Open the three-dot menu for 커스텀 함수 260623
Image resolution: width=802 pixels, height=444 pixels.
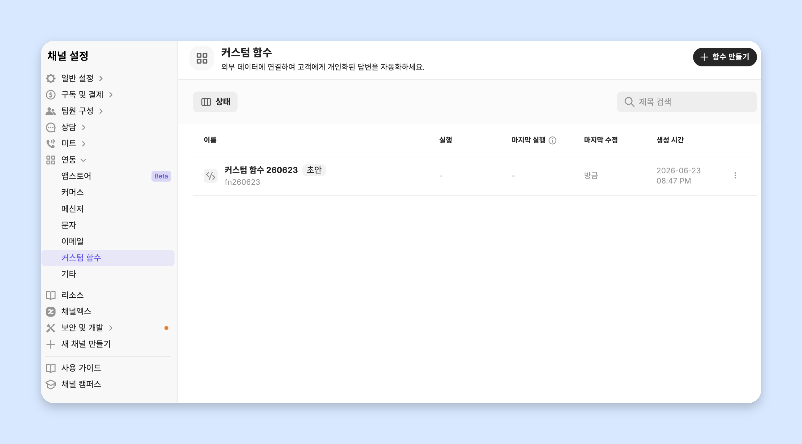coord(735,176)
